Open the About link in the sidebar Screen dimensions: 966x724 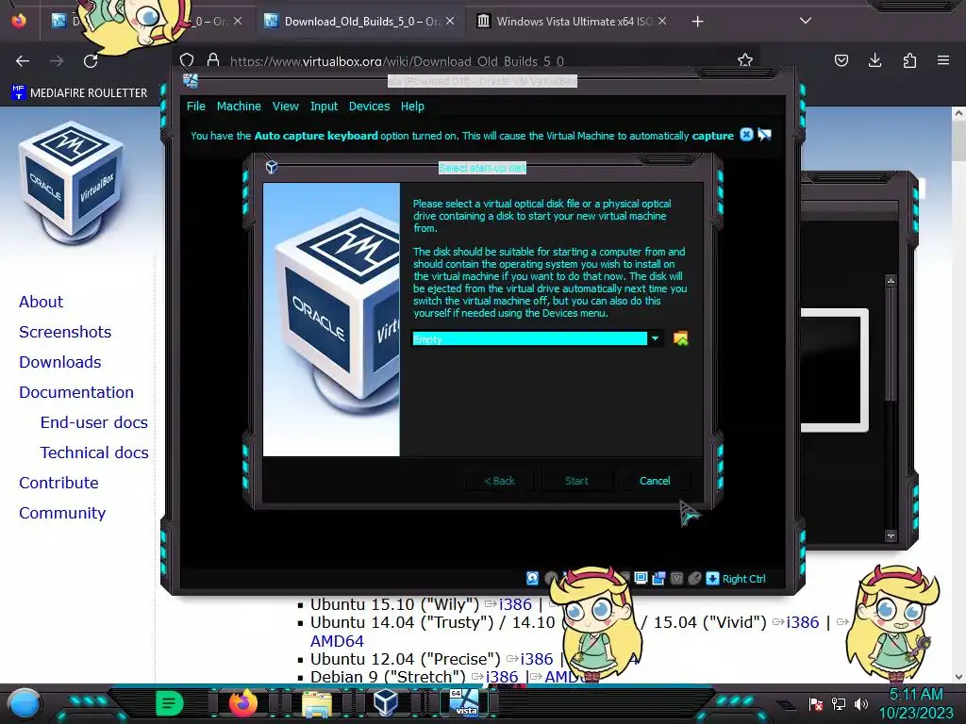[41, 302]
